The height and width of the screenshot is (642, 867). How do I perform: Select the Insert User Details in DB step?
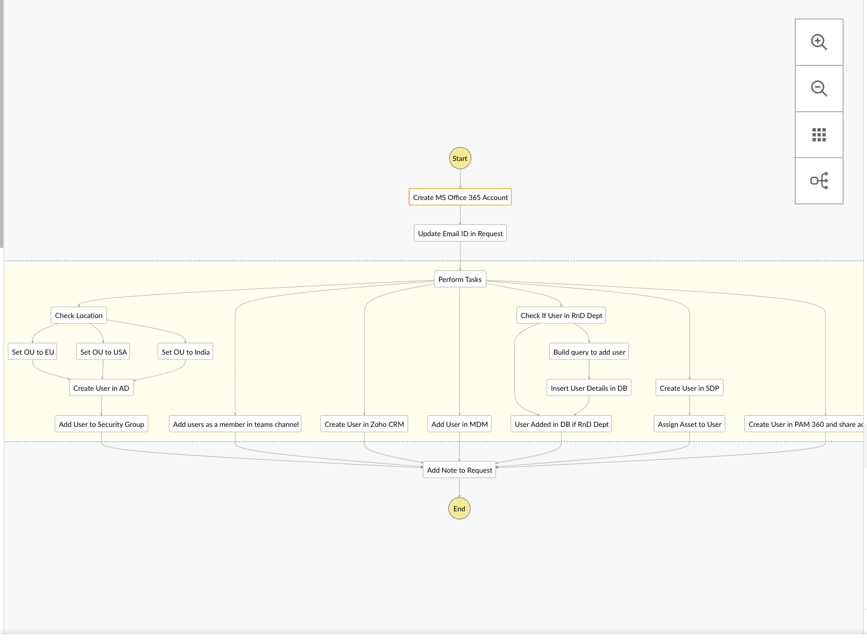(x=588, y=388)
